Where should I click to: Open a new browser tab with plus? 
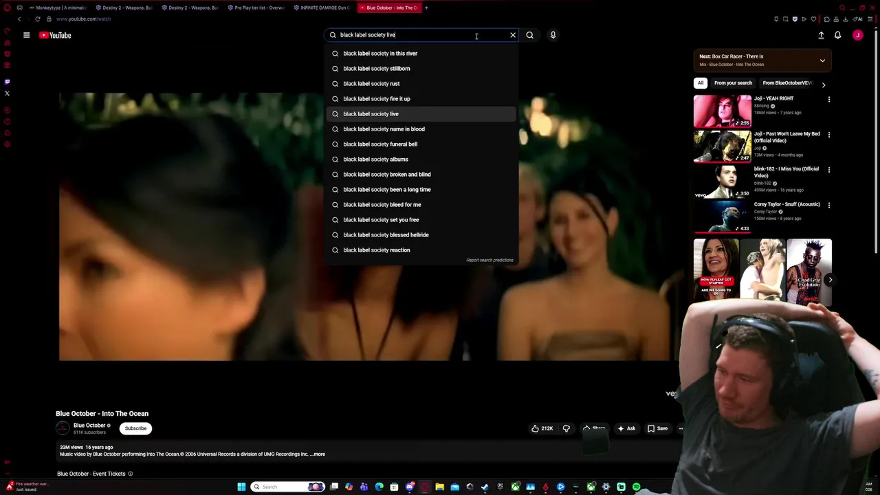point(426,8)
